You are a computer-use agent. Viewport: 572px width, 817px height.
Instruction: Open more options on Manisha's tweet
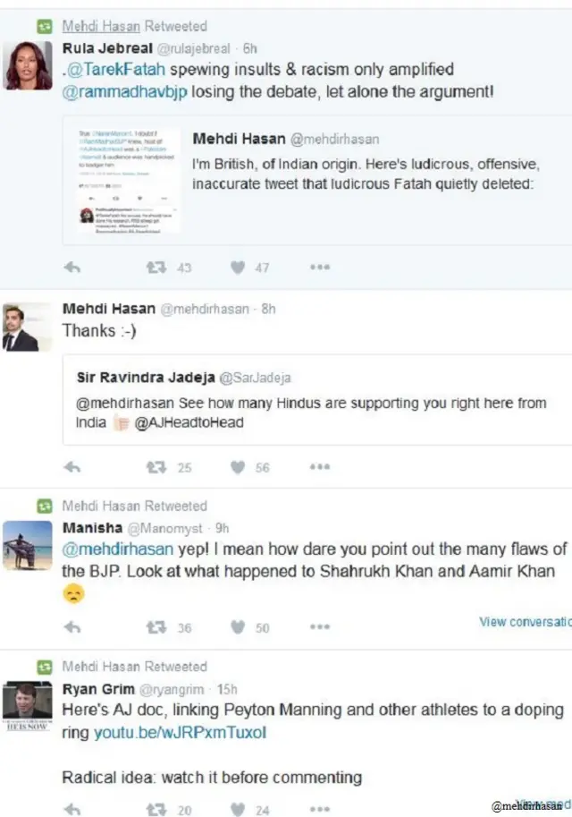coord(320,627)
